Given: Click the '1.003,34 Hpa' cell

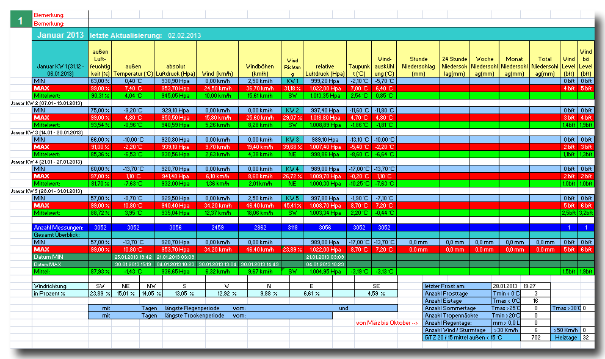Looking at the screenshot, I should click(325, 213).
